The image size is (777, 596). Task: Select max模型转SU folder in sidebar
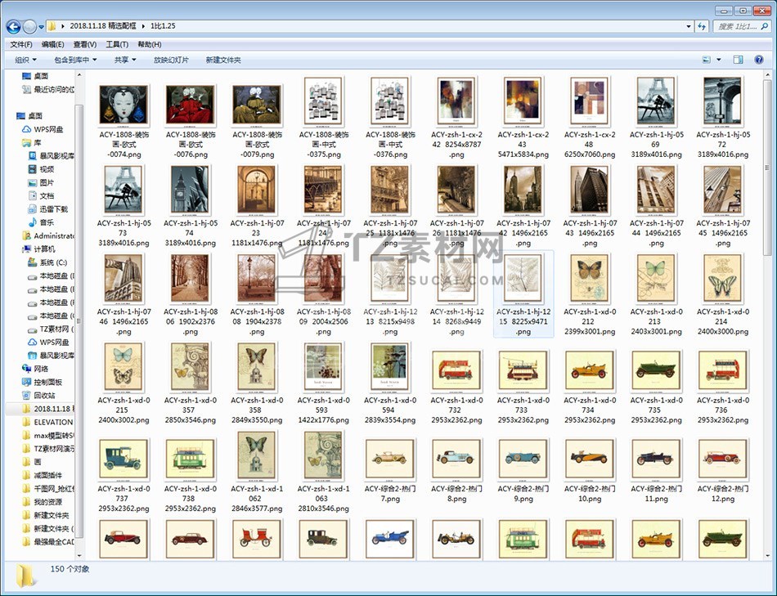[x=48, y=436]
